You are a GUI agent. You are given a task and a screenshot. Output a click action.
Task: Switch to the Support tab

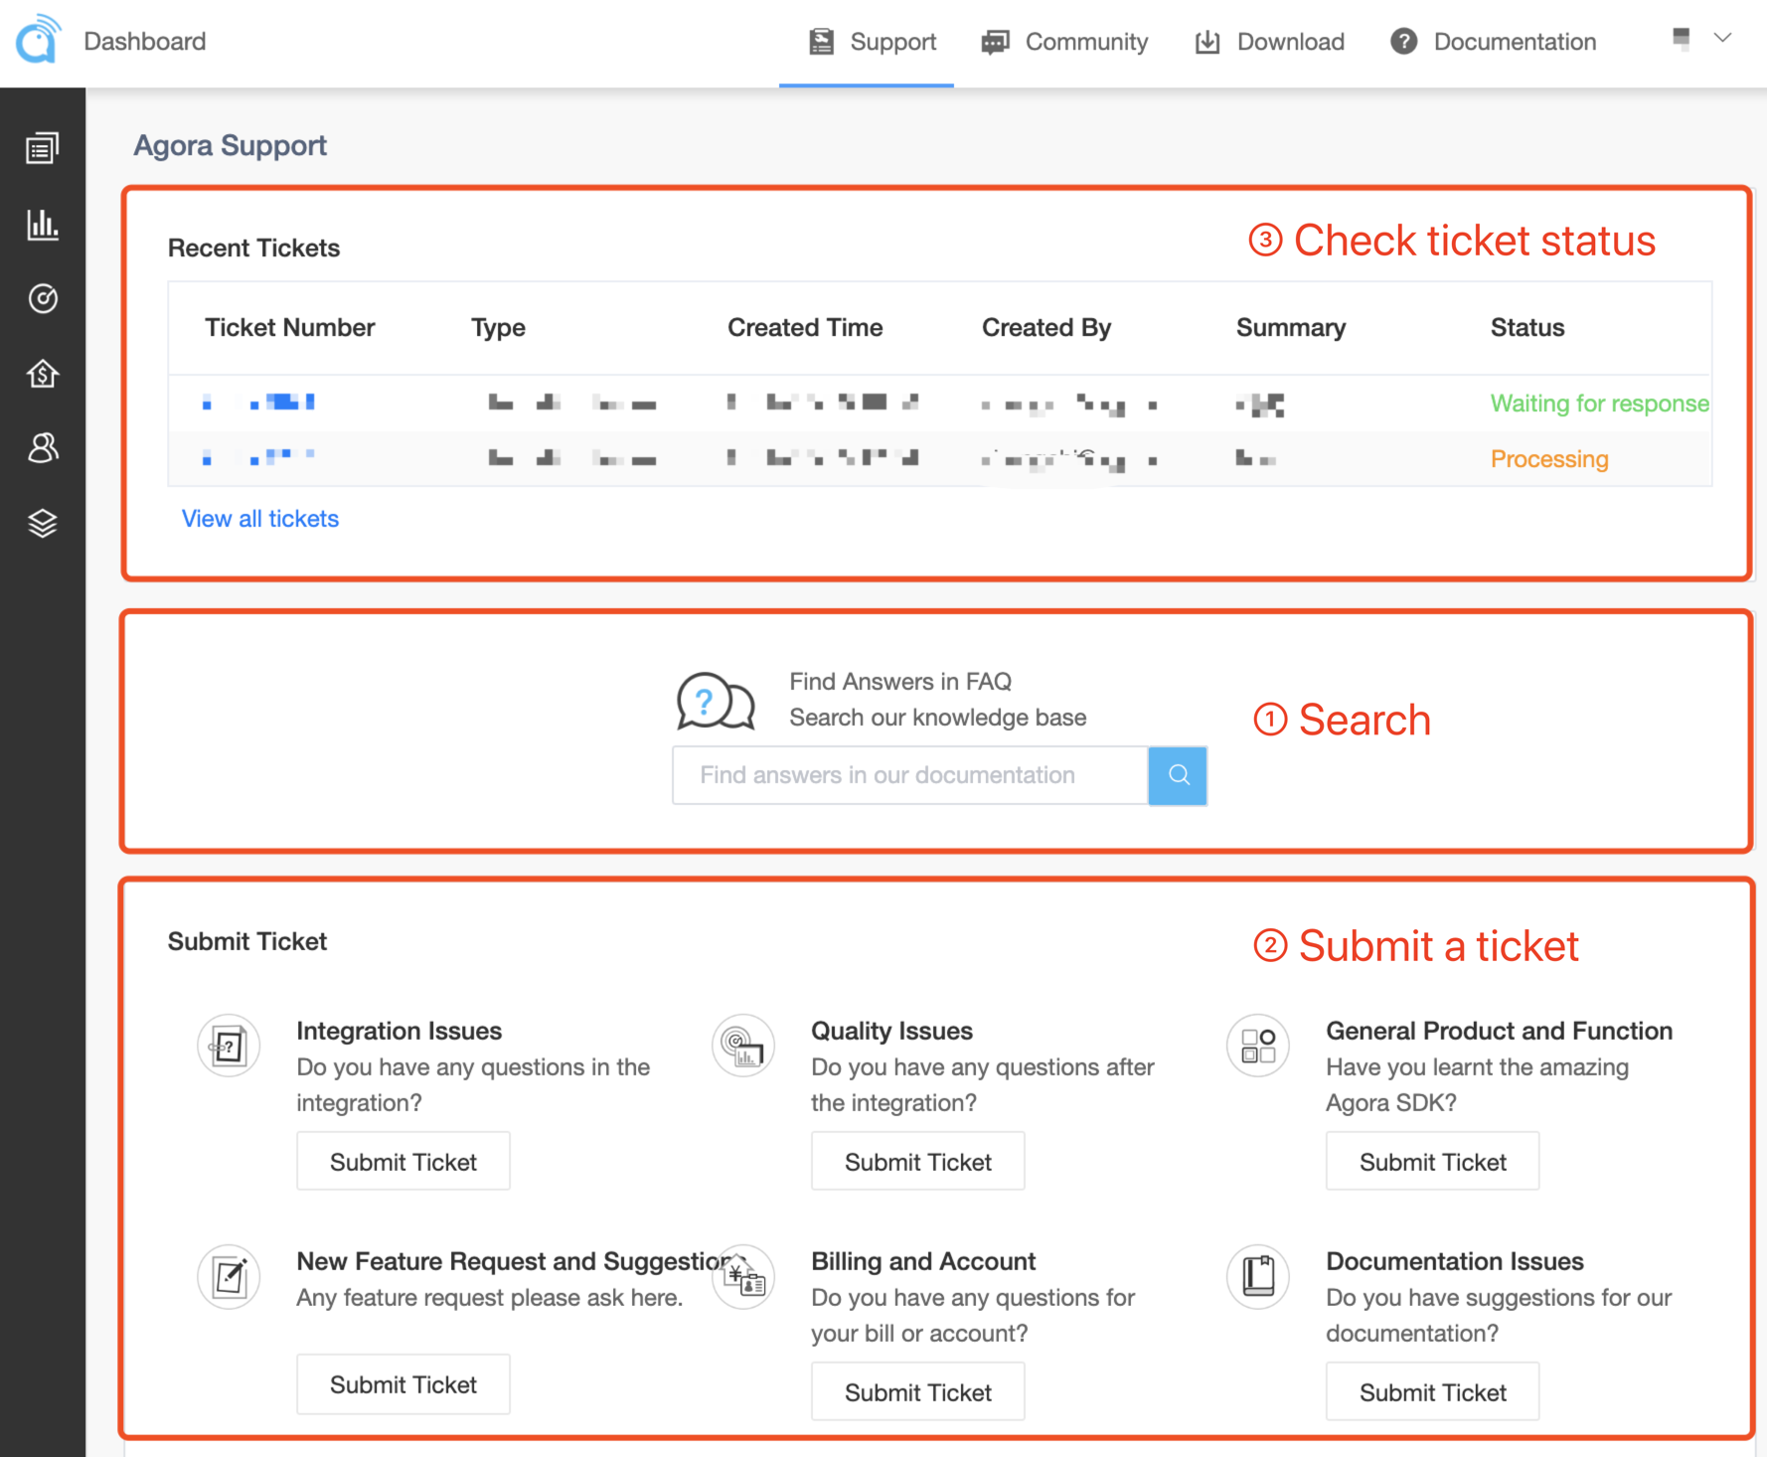click(867, 43)
